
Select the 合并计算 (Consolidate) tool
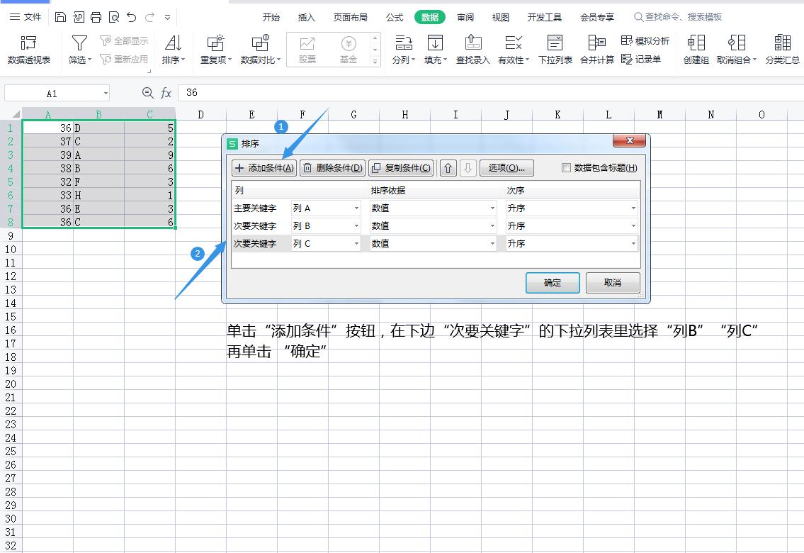pyautogui.click(x=596, y=48)
